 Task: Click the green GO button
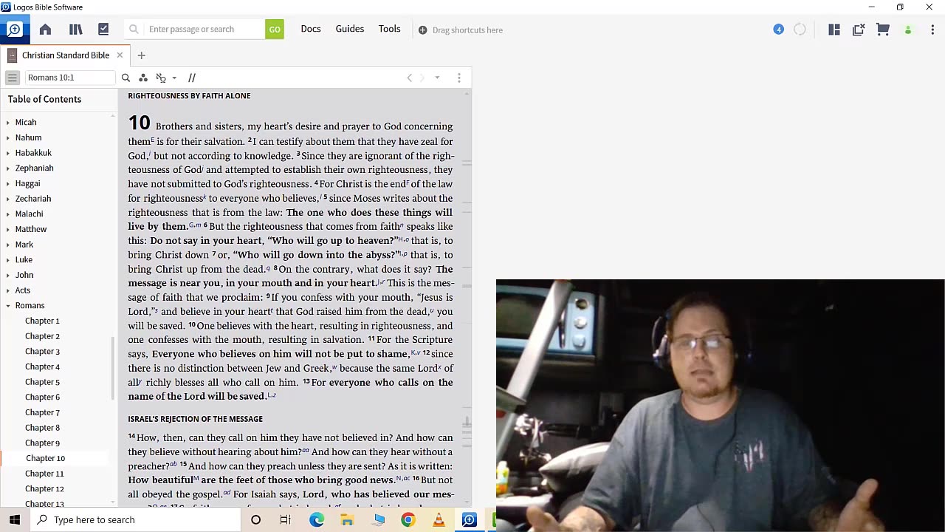[275, 30]
